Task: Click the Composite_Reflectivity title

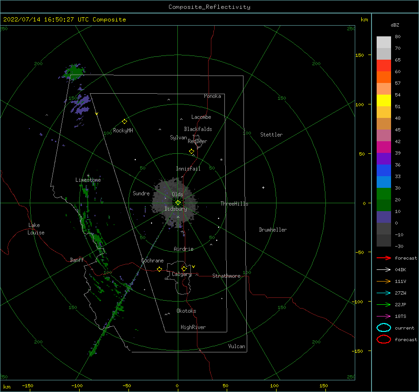Action: (x=209, y=7)
